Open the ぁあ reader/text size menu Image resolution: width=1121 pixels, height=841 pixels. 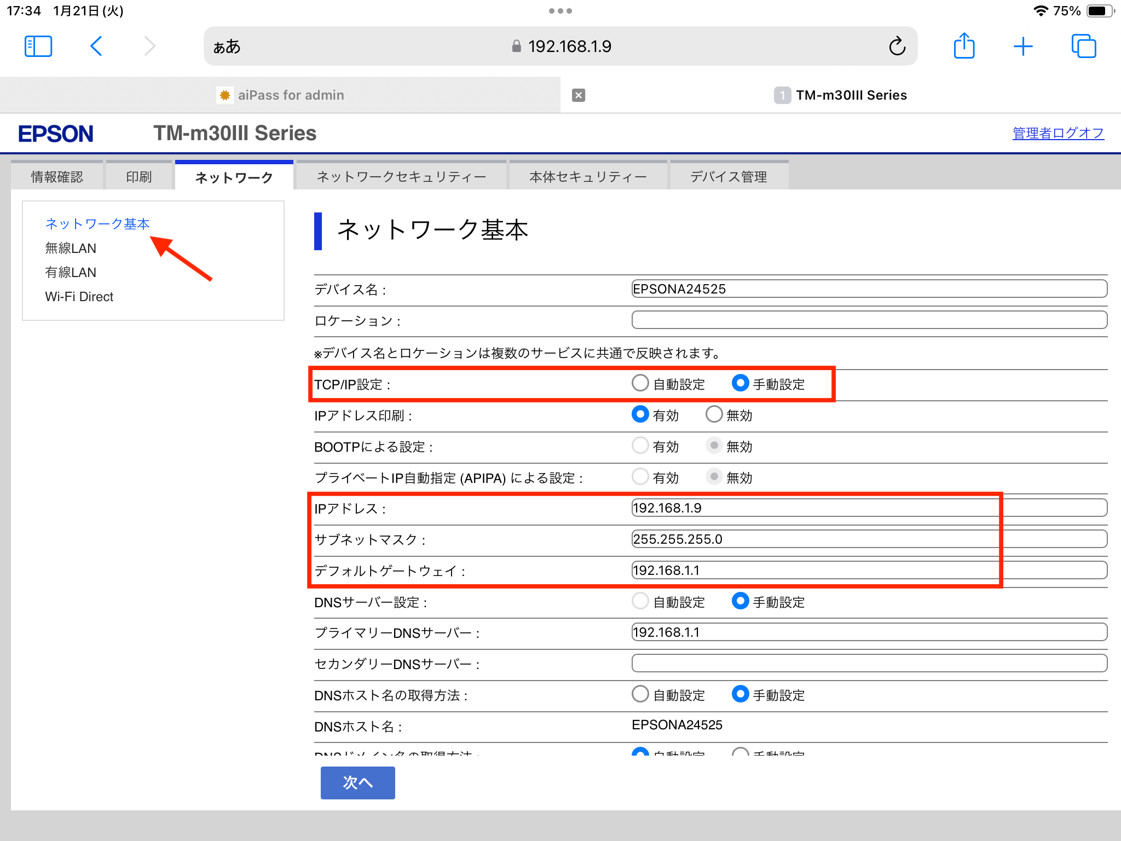pyautogui.click(x=227, y=47)
